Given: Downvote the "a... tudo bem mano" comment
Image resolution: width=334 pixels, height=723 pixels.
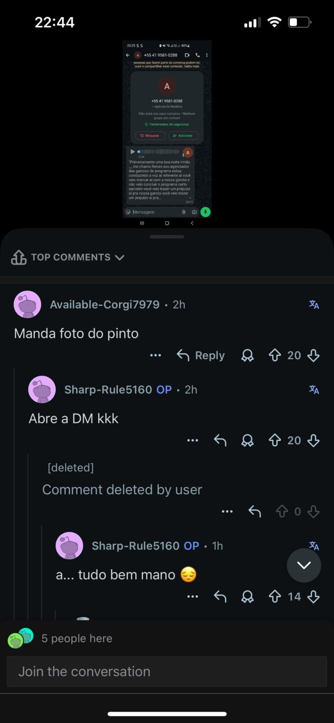Looking at the screenshot, I should [x=313, y=596].
